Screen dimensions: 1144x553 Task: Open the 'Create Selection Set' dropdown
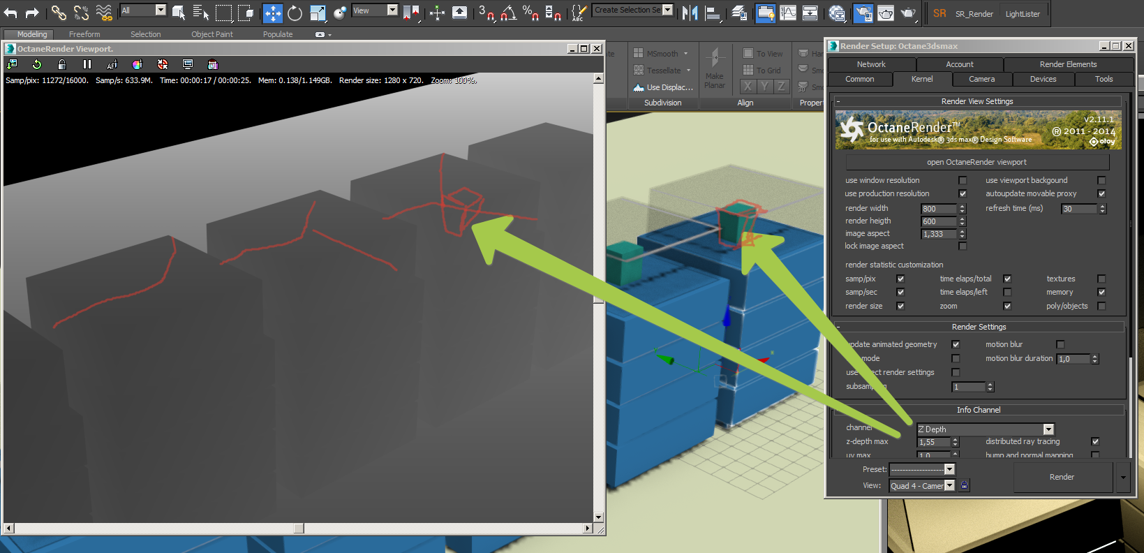click(x=633, y=10)
